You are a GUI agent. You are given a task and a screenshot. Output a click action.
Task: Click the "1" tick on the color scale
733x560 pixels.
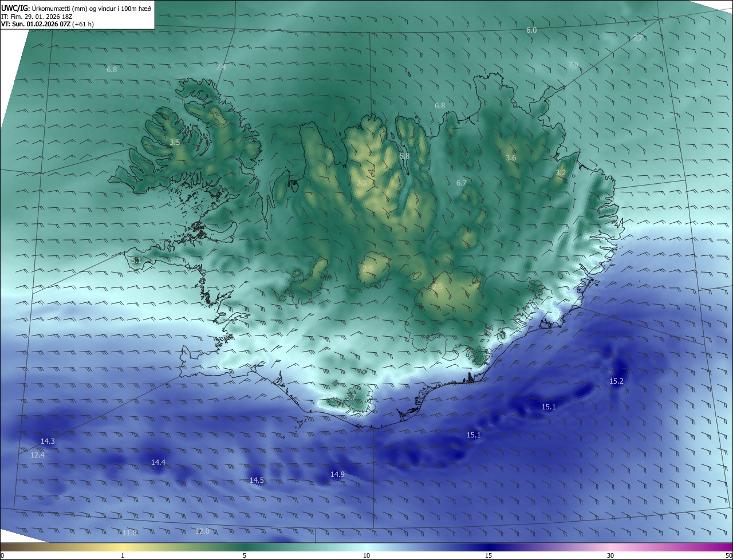click(x=123, y=555)
